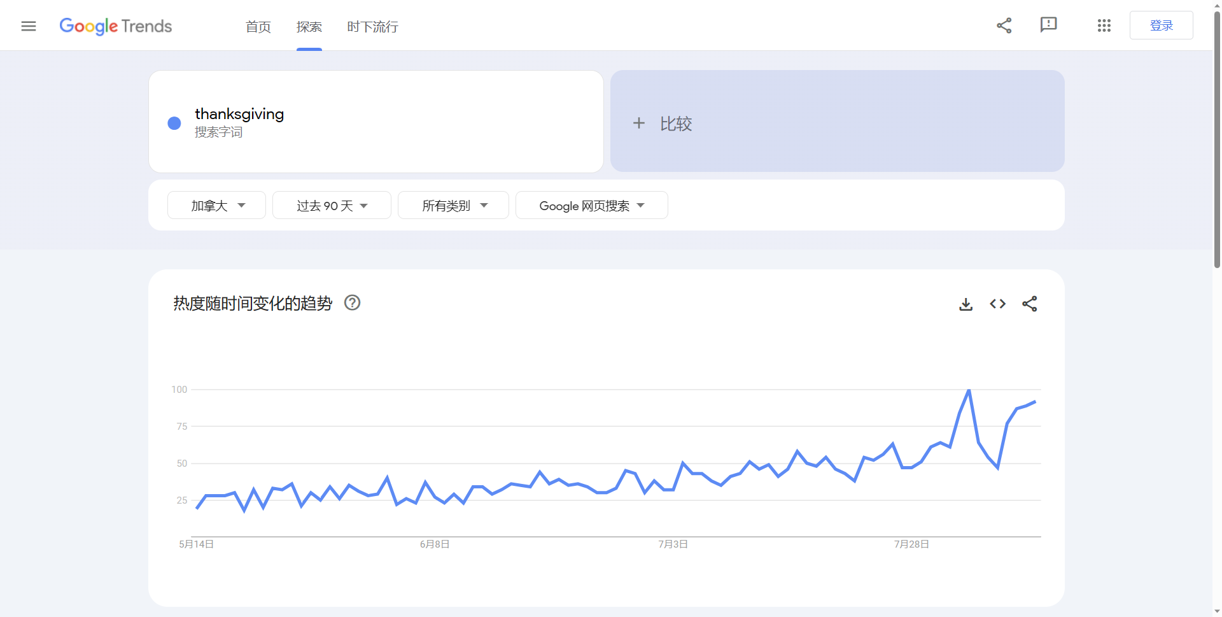Send feedback using the header icon
The image size is (1222, 617).
click(x=1048, y=25)
